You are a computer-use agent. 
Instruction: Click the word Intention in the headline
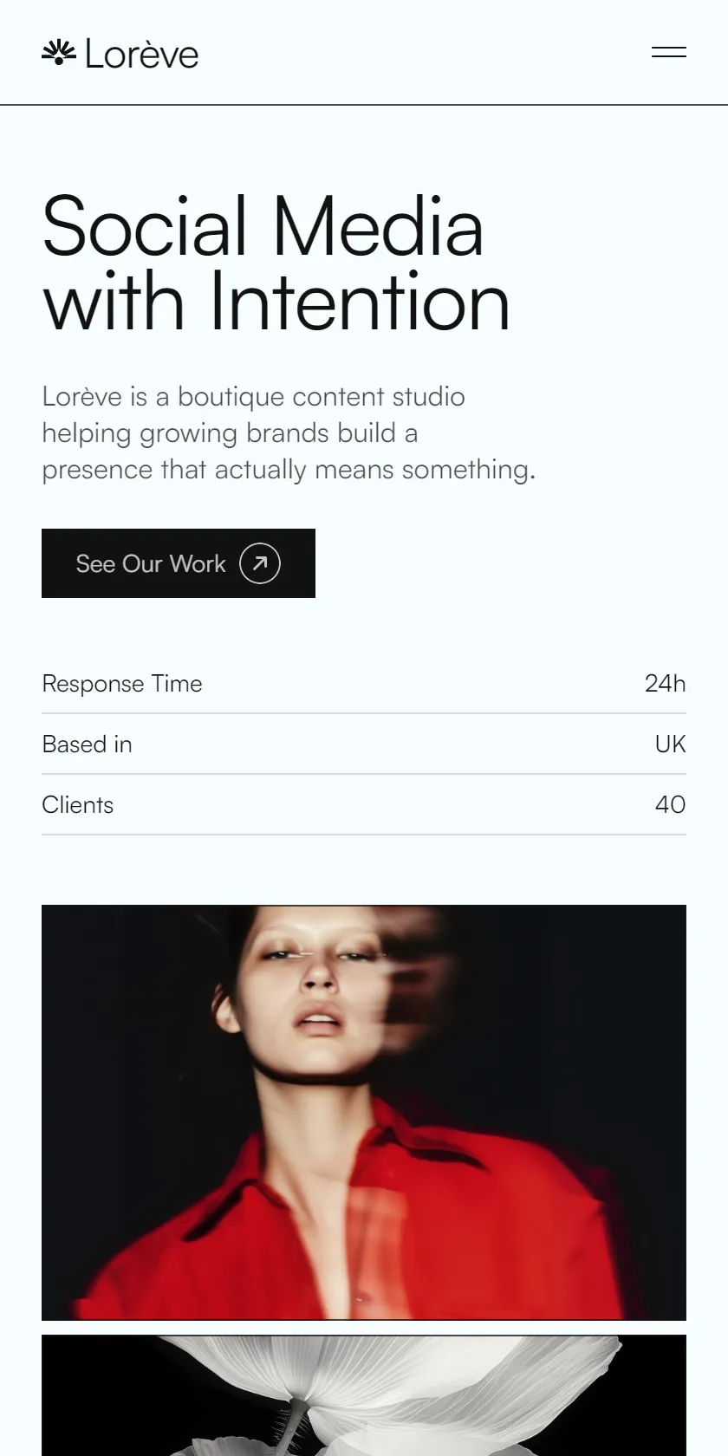(x=360, y=302)
